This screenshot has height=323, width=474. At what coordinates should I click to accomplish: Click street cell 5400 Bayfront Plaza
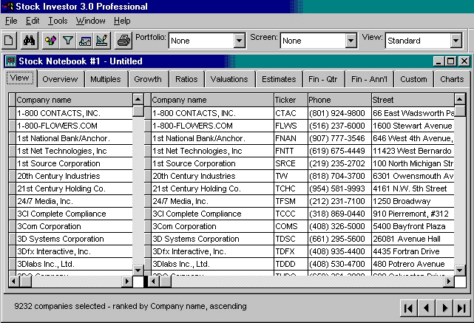[x=413, y=226]
